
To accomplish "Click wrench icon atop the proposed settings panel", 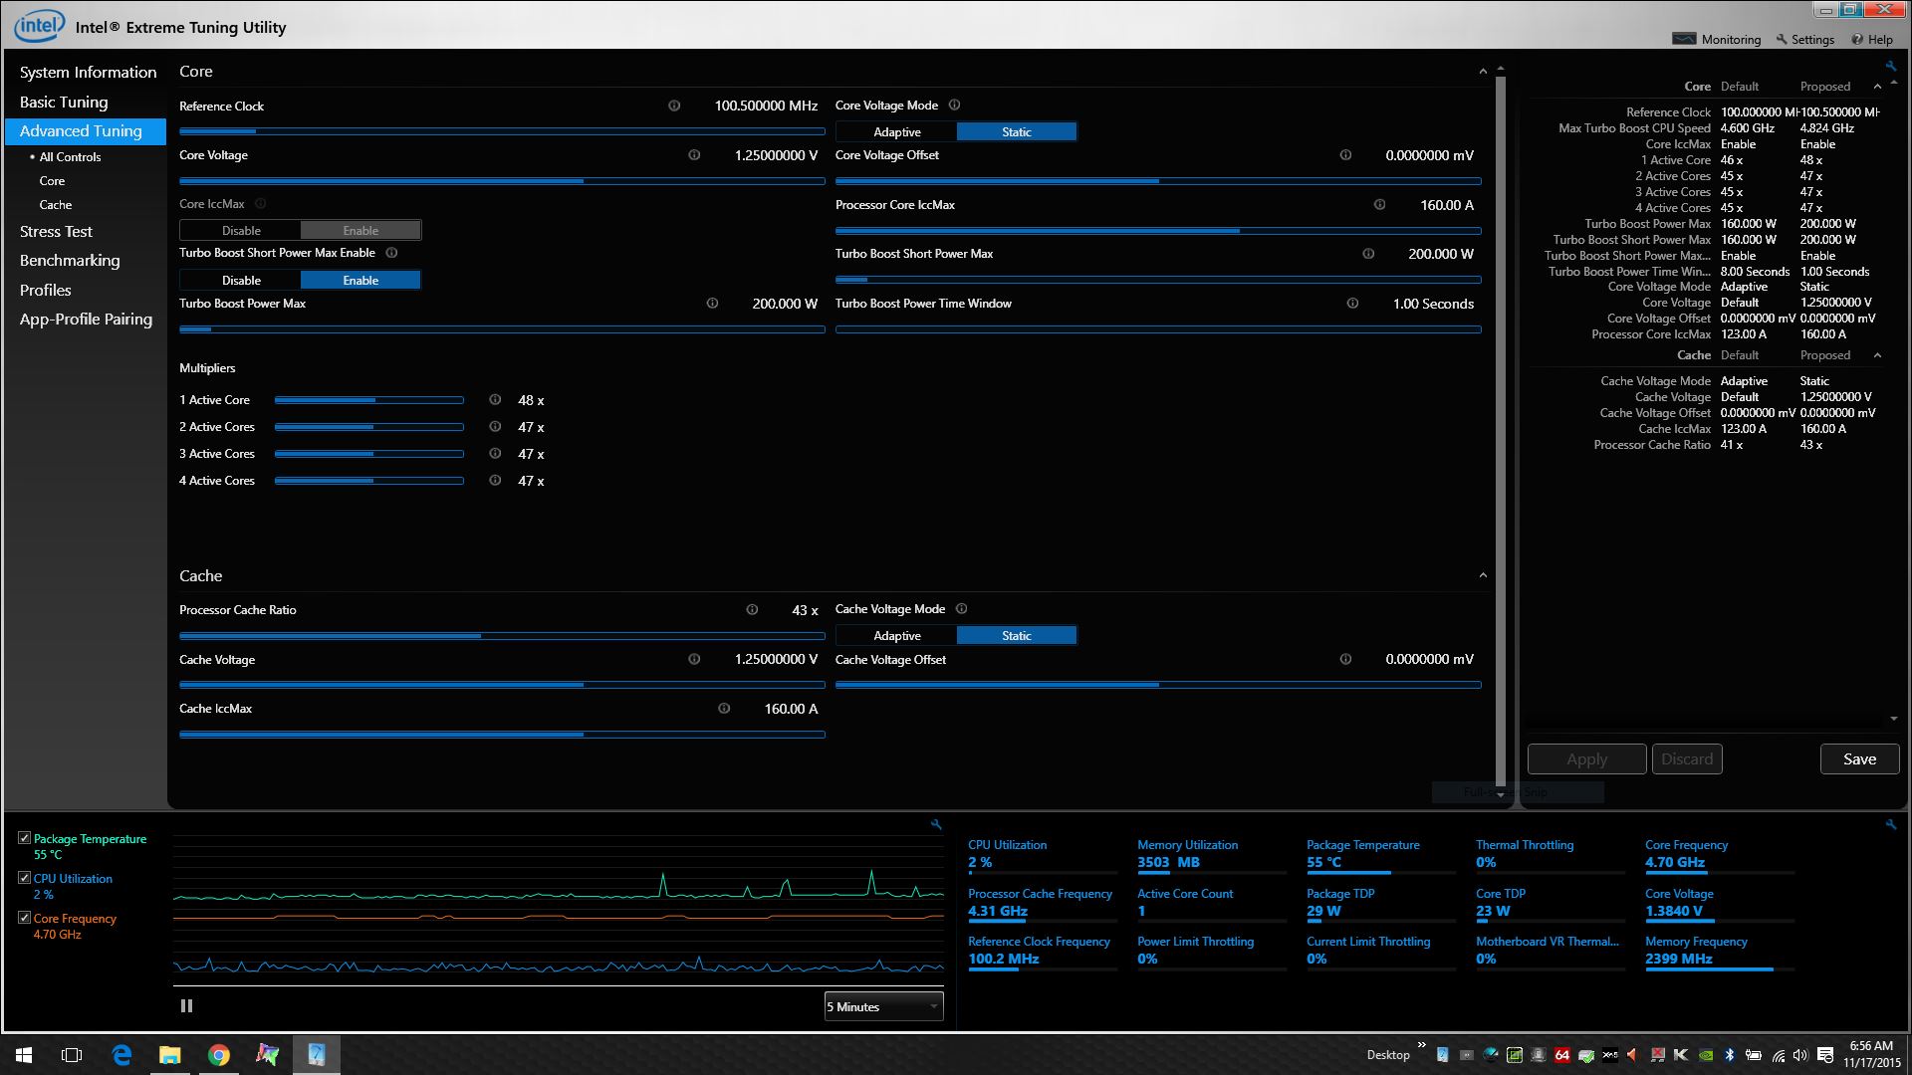I will tap(1890, 67).
